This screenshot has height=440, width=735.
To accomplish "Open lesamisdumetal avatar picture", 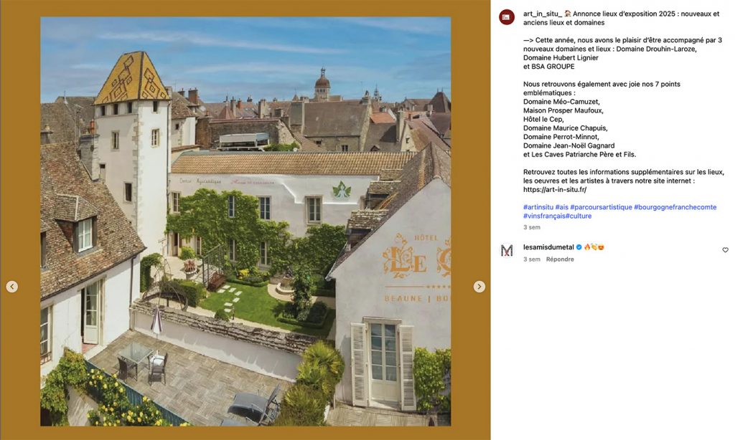I will point(507,250).
